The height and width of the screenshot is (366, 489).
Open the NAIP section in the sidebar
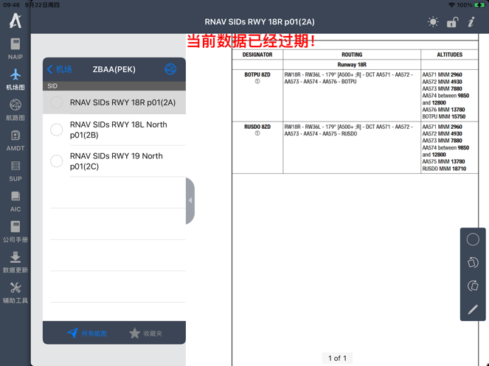tap(15, 49)
